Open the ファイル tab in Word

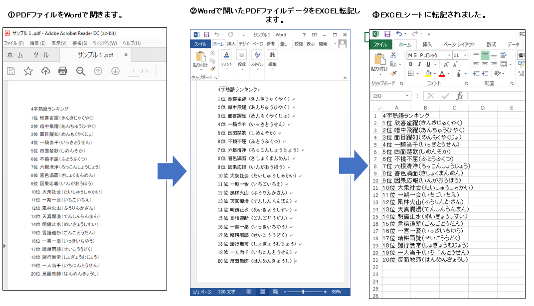200,44
